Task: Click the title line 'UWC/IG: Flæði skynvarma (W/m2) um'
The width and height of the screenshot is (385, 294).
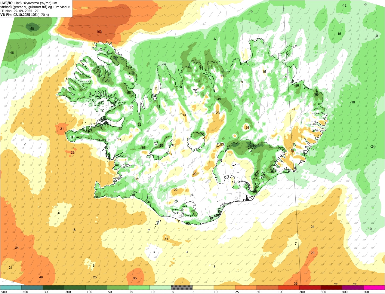Action: point(29,3)
